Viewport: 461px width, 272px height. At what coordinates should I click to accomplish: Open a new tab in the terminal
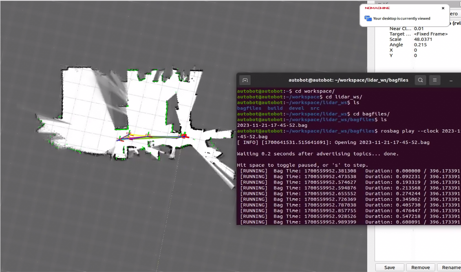tap(245, 80)
